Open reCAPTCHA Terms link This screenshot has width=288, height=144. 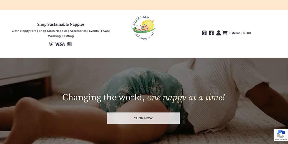(x=285, y=140)
